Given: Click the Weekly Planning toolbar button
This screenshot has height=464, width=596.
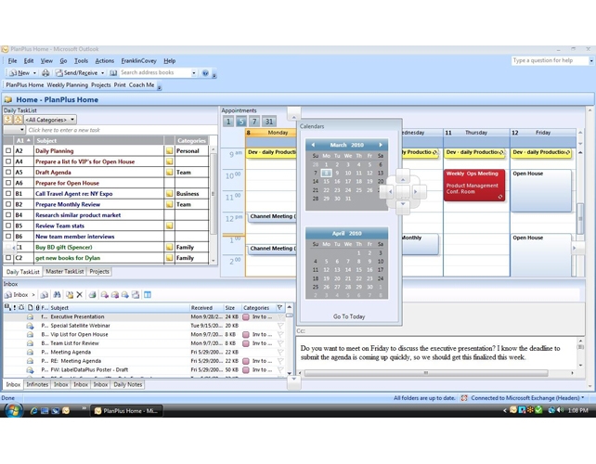Looking at the screenshot, I should (68, 84).
